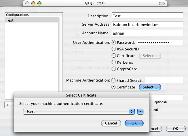188x136 pixels.
Task: Click the Shared Secret text field
Action: [164, 80]
